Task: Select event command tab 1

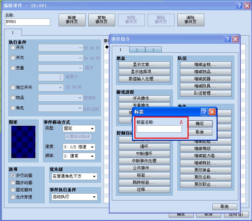Action: (x=120, y=50)
